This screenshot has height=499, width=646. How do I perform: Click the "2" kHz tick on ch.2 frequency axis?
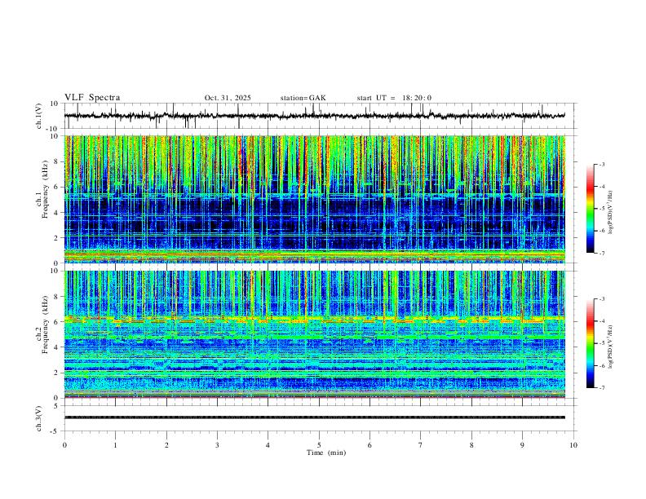pos(57,373)
